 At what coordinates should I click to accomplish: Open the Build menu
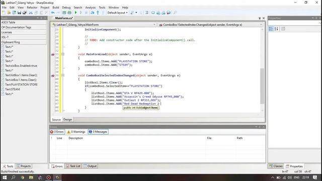pos(56,8)
